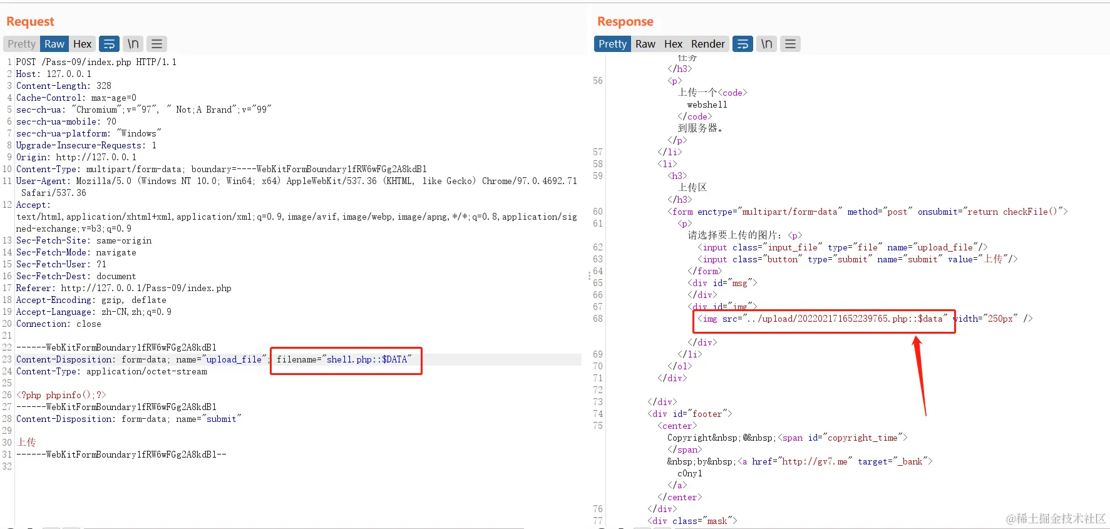Click the submit button input line in response

click(858, 259)
